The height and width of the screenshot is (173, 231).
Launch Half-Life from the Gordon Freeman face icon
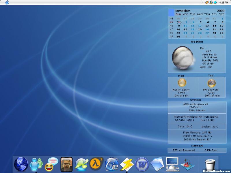click(66, 164)
